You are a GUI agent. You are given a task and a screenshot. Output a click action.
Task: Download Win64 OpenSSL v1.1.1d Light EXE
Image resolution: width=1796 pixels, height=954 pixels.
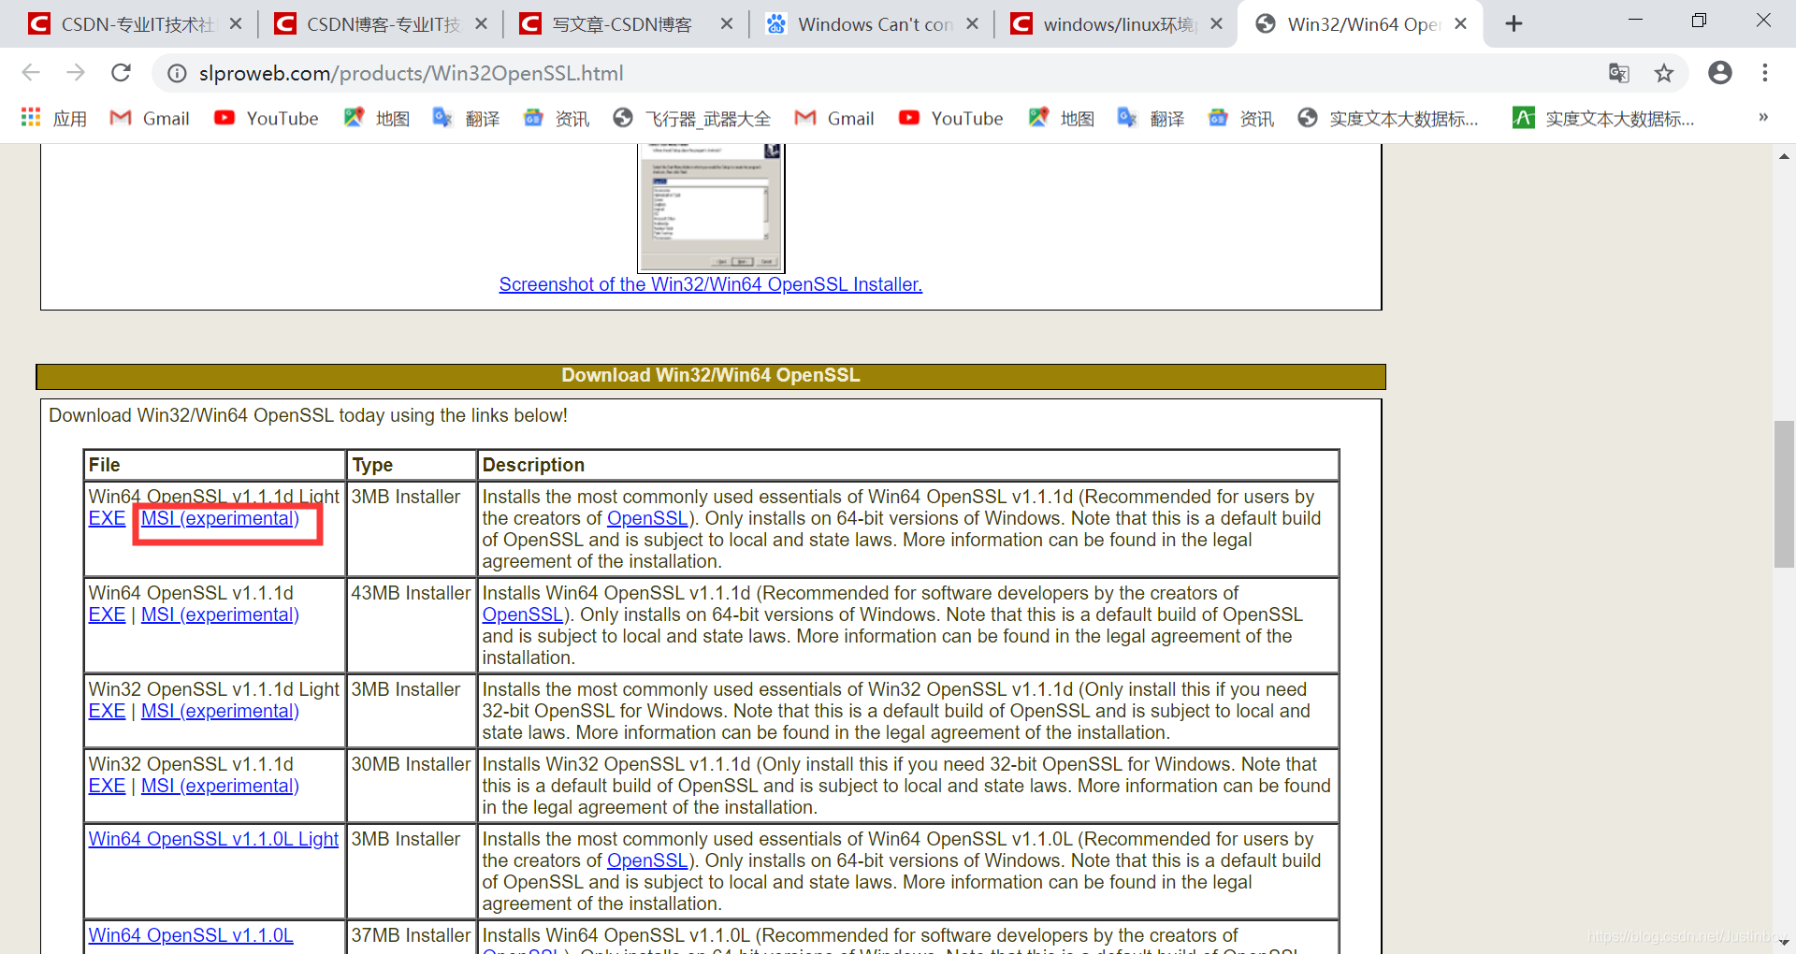click(x=107, y=518)
